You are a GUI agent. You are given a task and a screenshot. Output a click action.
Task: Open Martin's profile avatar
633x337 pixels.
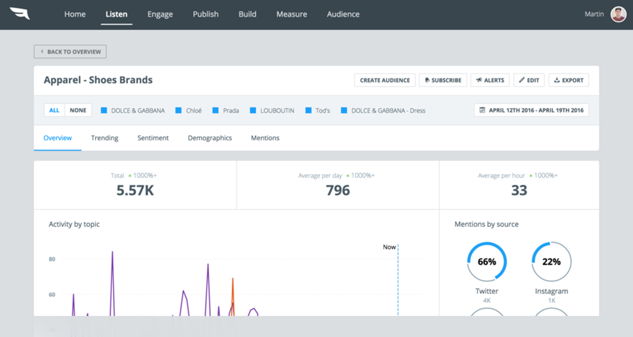click(x=618, y=14)
